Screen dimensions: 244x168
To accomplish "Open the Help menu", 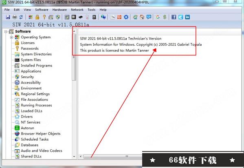I will 103,10.
